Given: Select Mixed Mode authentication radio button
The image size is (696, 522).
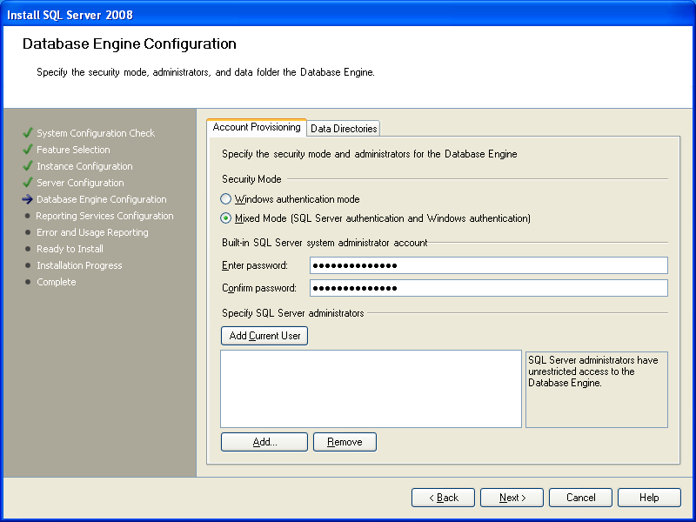Looking at the screenshot, I should tap(226, 218).
